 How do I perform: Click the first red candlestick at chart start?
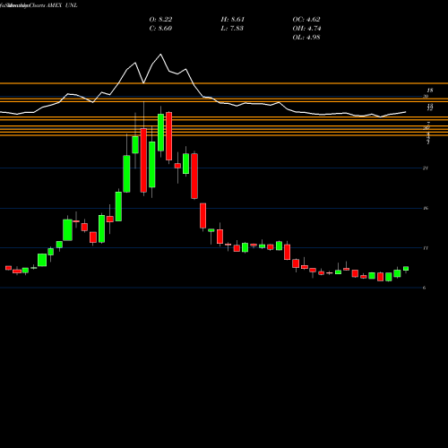point(8,268)
